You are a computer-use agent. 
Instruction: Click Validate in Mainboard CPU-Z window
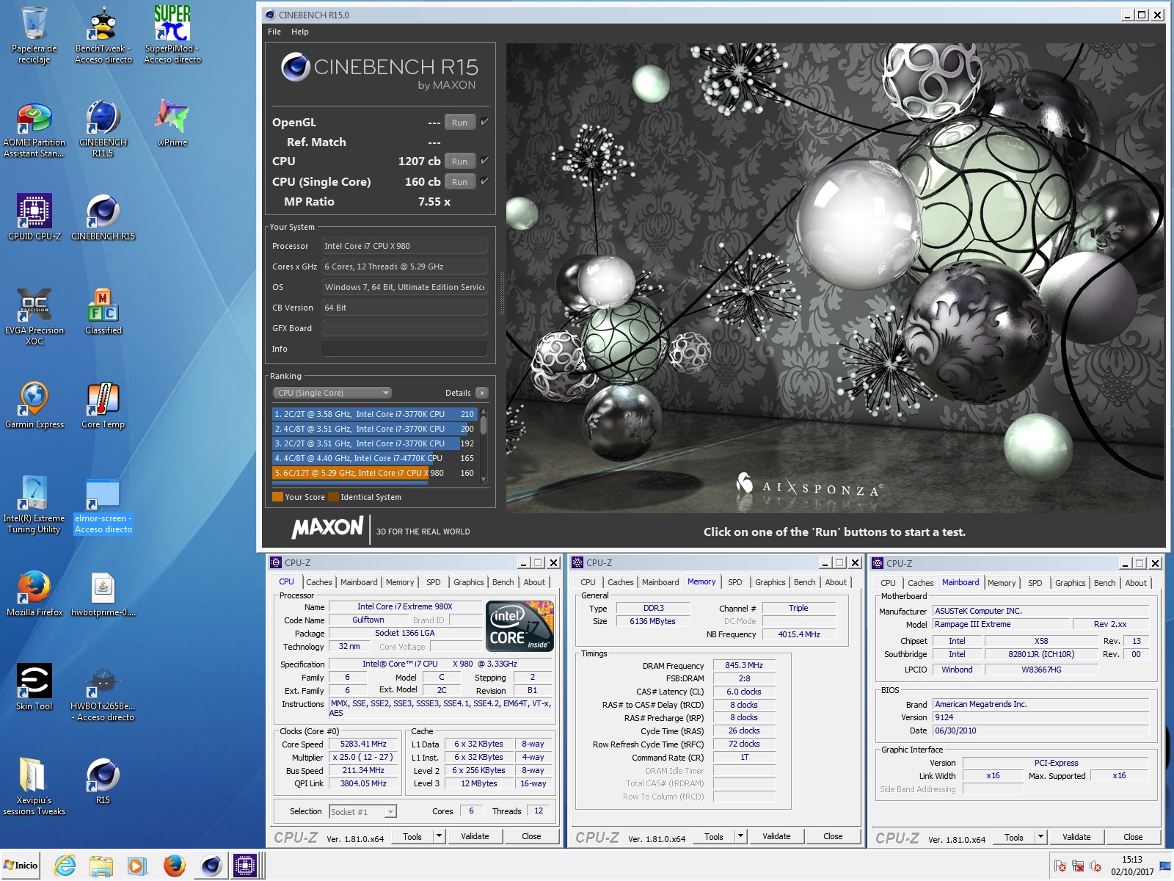point(1076,837)
